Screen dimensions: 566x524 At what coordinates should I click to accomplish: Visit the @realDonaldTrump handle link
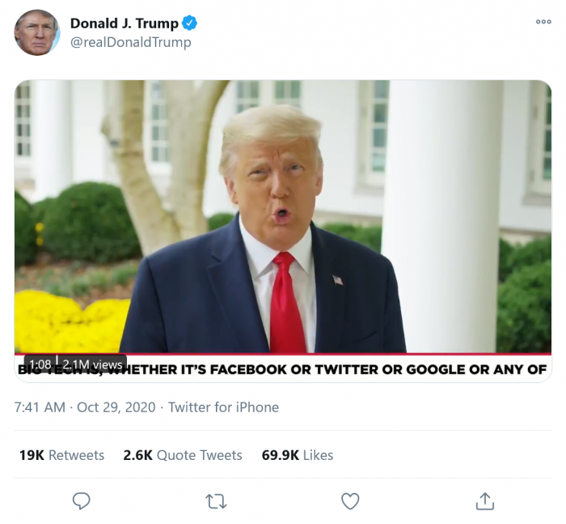pyautogui.click(x=131, y=42)
